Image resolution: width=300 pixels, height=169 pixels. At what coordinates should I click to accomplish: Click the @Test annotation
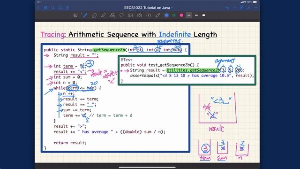click(x=127, y=60)
